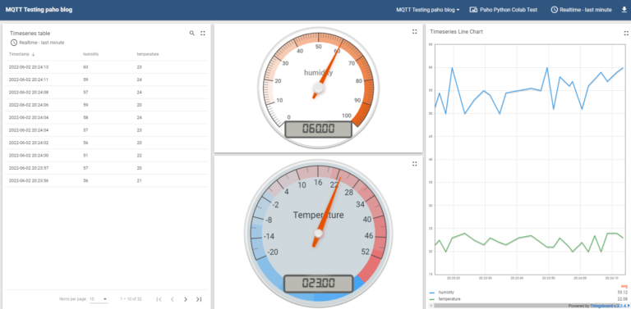This screenshot has width=631, height=309.
Task: Select row with timestamp 2022-06-02 20:23:56
Action: (x=107, y=181)
